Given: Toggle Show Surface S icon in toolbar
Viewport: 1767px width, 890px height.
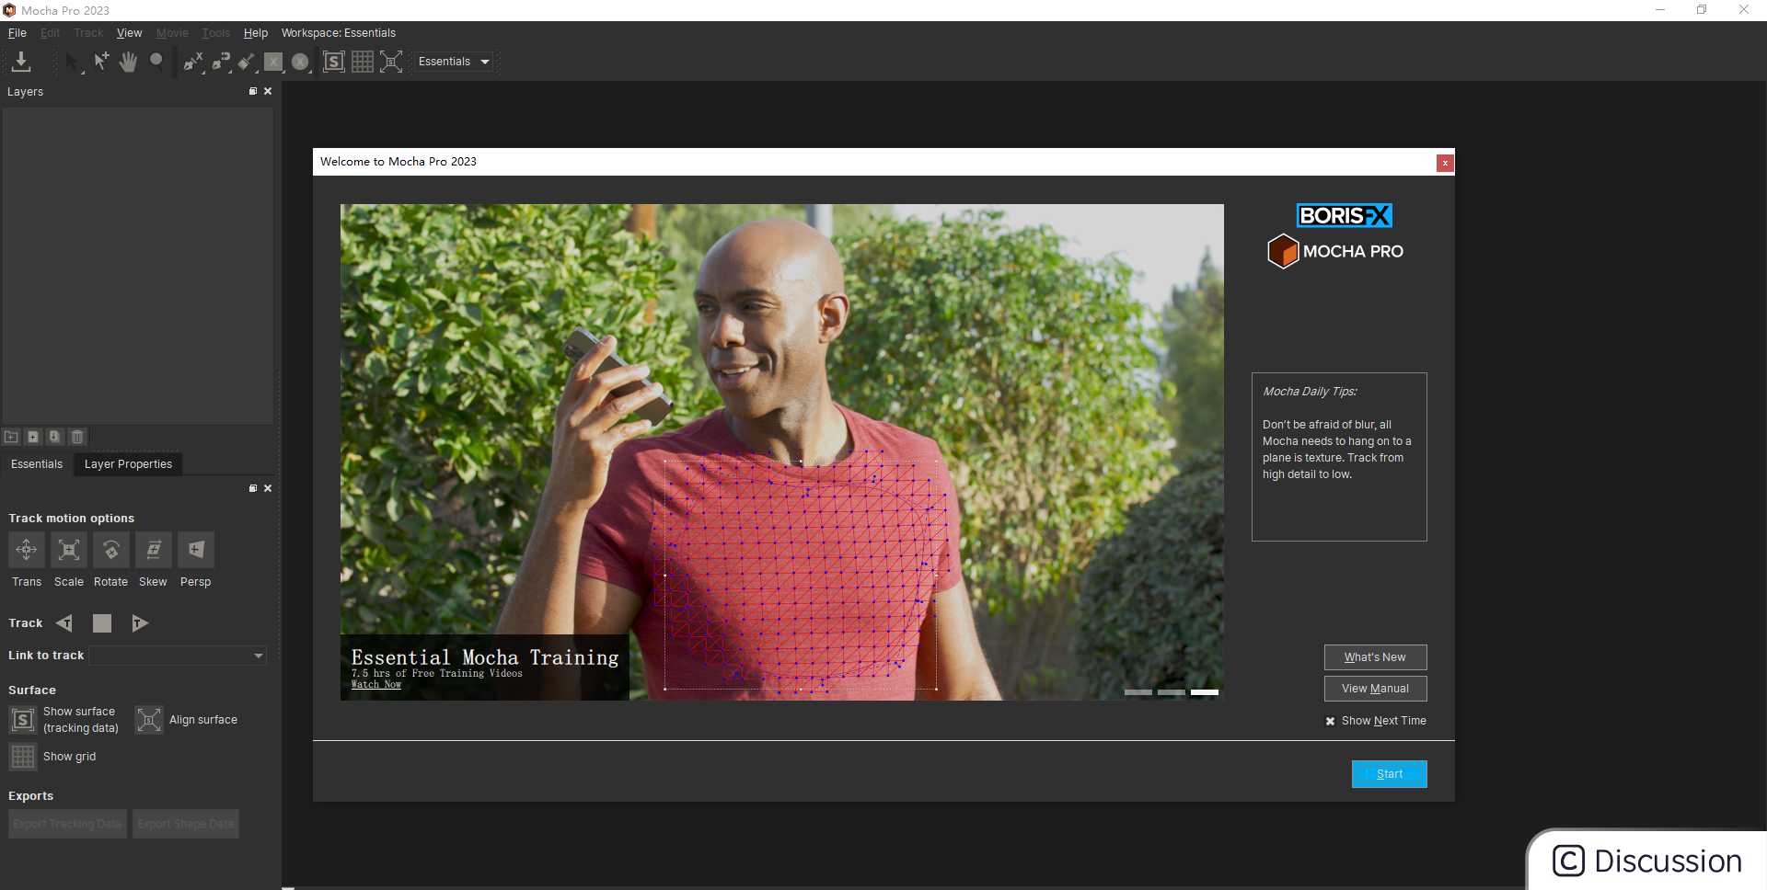Looking at the screenshot, I should 334,62.
